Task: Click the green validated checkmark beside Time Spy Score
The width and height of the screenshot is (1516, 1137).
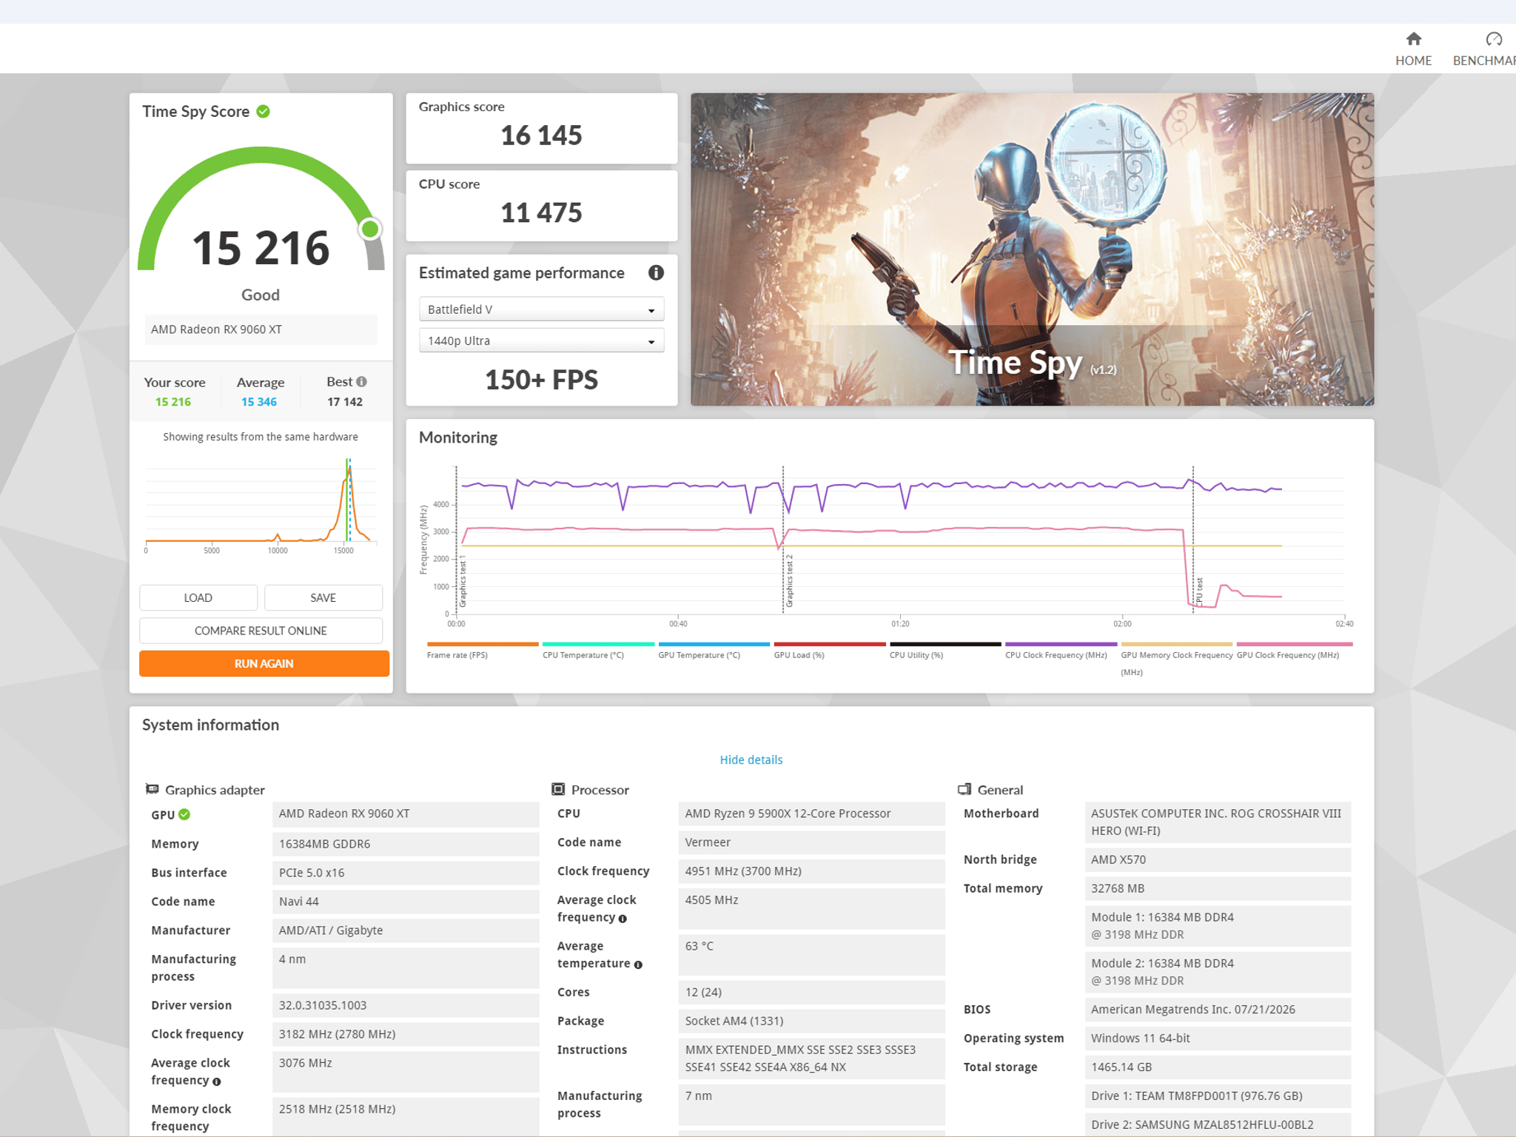Action: (x=263, y=112)
